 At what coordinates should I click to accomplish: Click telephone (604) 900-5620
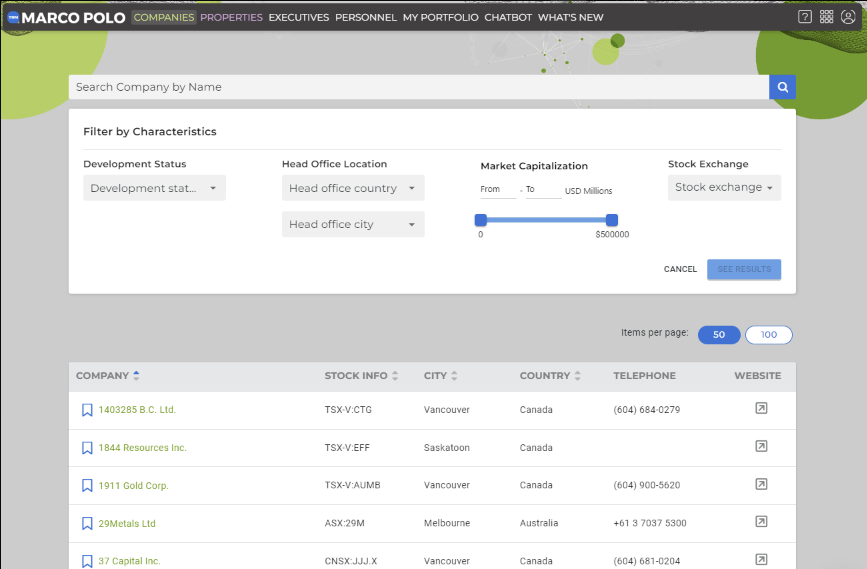tap(647, 485)
